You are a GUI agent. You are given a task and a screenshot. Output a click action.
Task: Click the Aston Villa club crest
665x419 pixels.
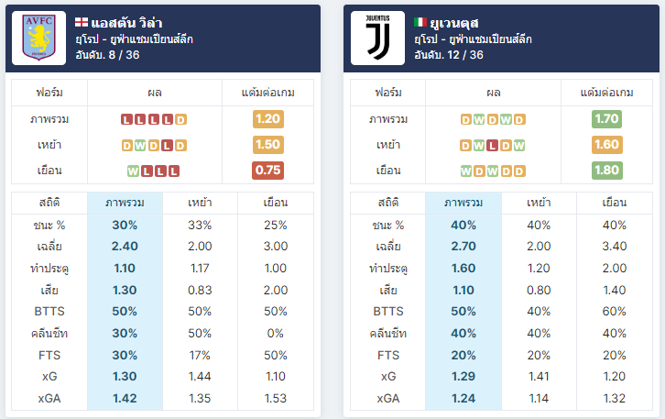click(39, 39)
